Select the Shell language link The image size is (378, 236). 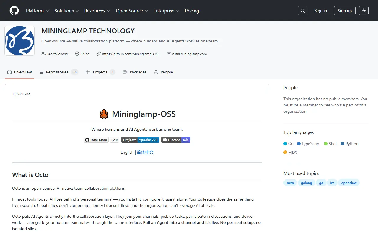[x=331, y=144]
